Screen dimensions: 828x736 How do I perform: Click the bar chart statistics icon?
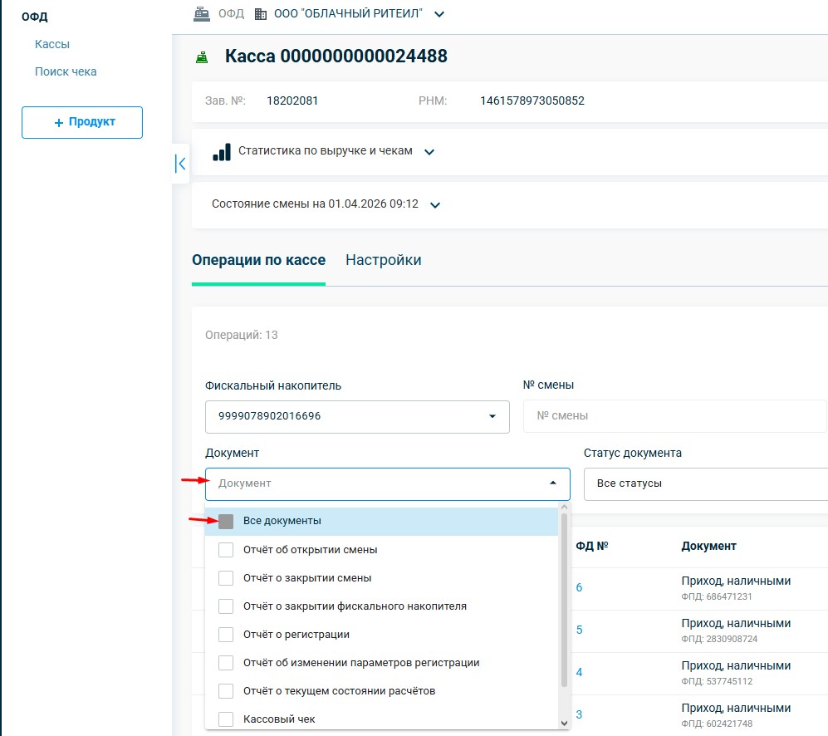click(222, 152)
